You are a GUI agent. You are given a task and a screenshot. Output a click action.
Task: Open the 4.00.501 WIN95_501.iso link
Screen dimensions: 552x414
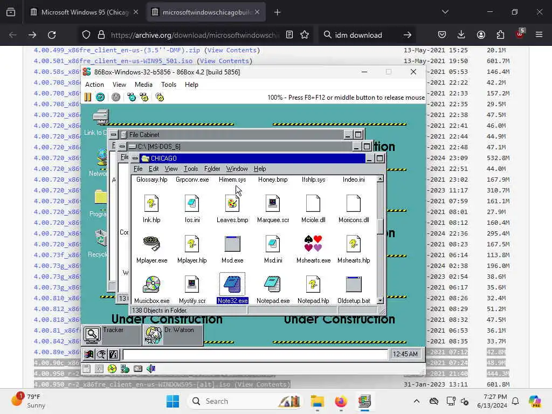[x=113, y=61]
